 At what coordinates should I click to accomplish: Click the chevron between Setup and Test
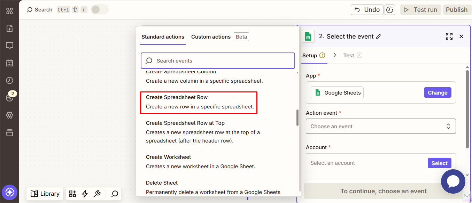pyautogui.click(x=335, y=55)
